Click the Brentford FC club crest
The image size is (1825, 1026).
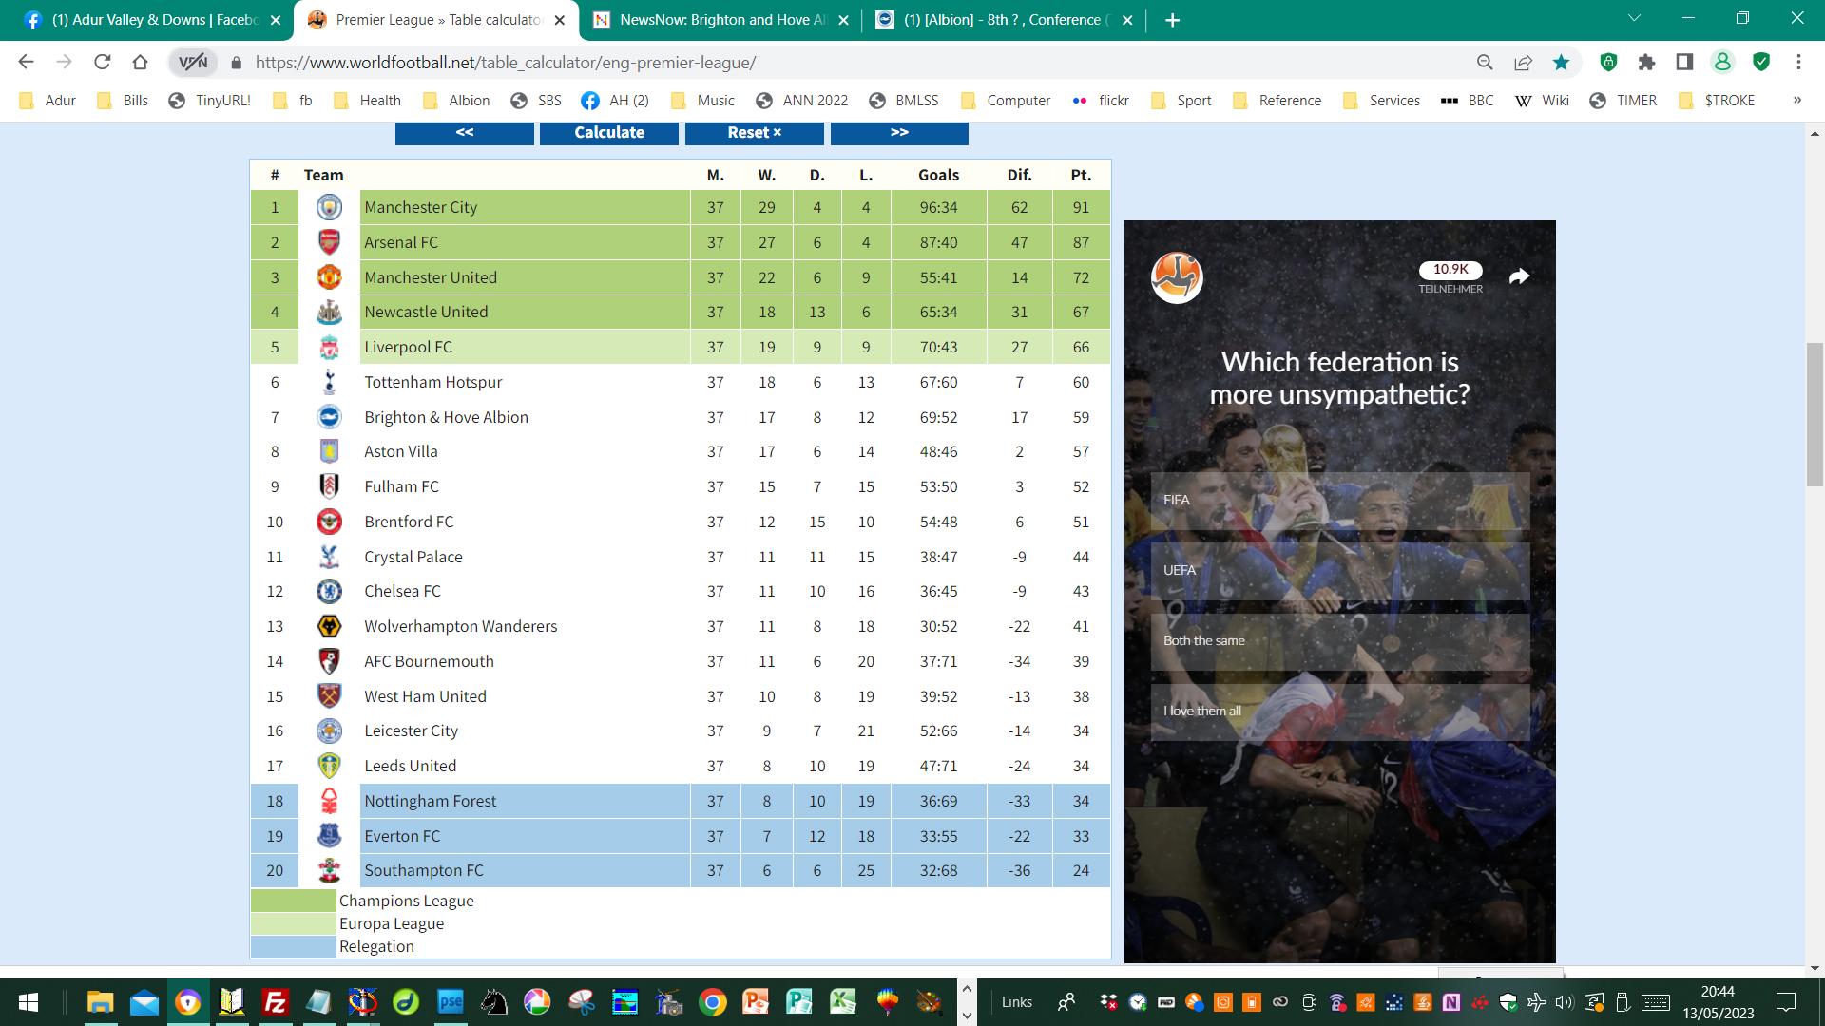coord(329,522)
